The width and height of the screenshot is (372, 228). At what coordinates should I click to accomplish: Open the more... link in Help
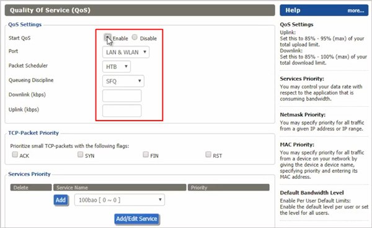356,11
